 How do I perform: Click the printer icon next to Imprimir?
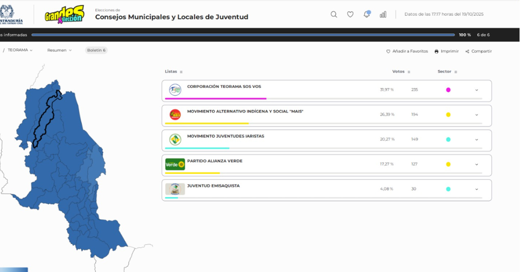pyautogui.click(x=436, y=51)
